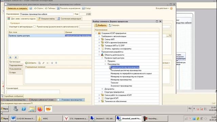
Task: Switch to Плановик производства window tab
Action: click(71, 100)
